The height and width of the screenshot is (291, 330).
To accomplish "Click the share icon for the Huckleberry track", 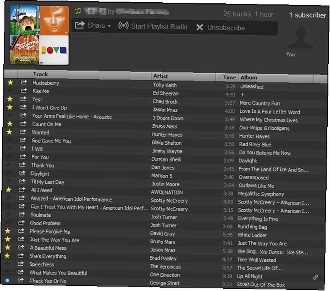I will point(24,82).
